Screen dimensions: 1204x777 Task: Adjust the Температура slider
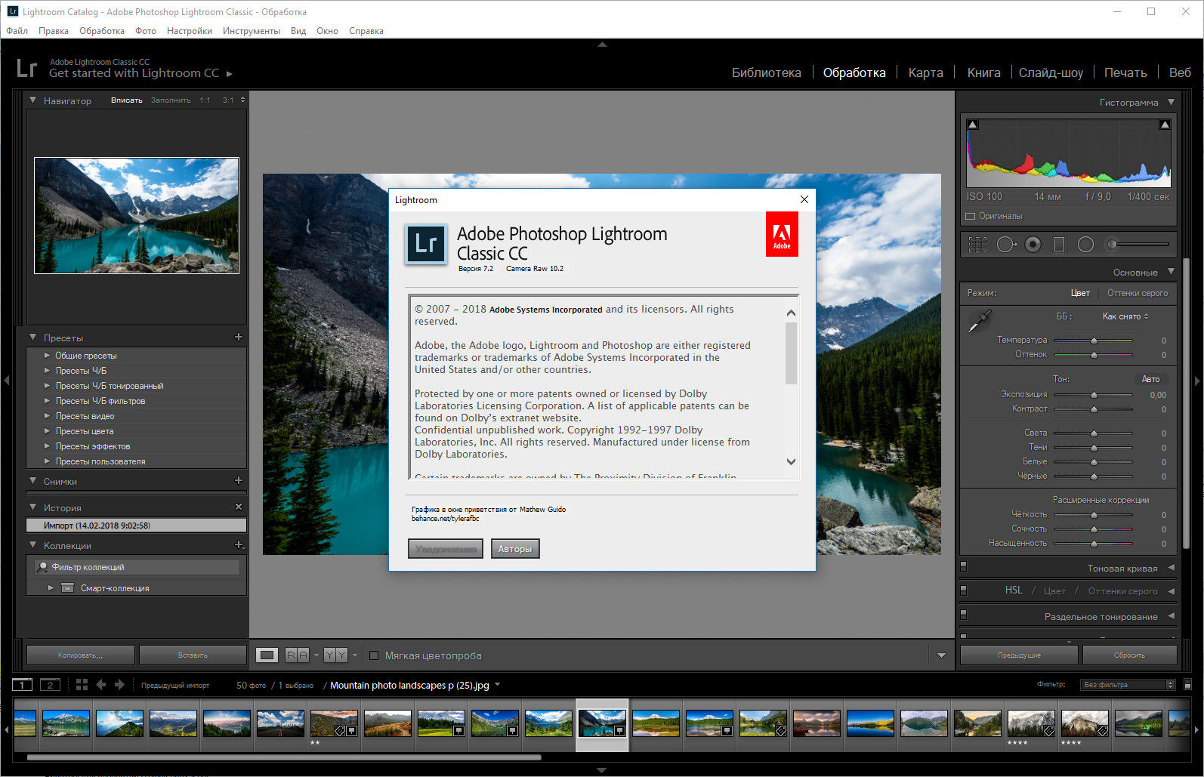point(1094,341)
